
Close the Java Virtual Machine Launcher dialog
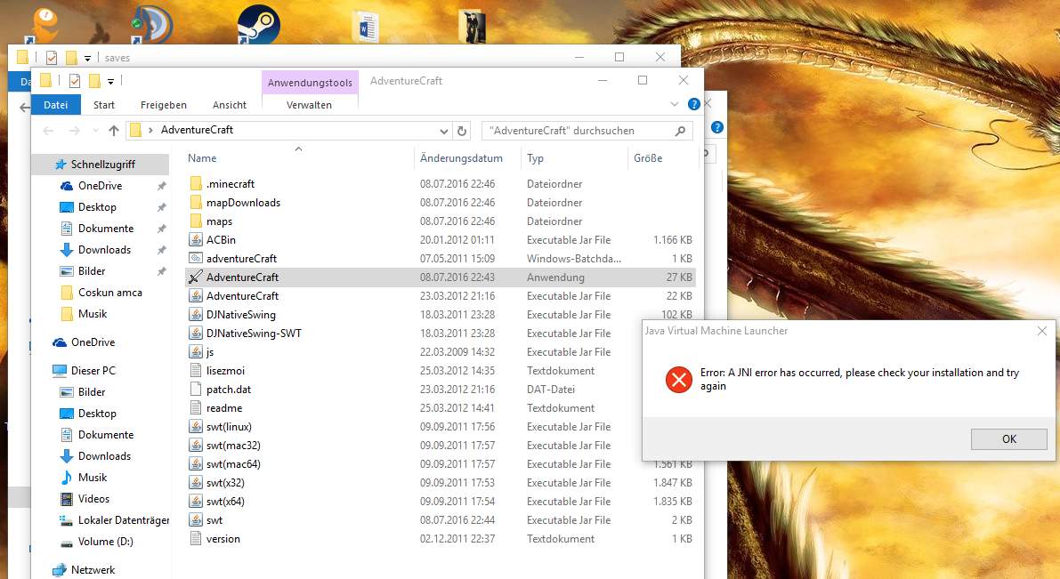coord(1041,331)
